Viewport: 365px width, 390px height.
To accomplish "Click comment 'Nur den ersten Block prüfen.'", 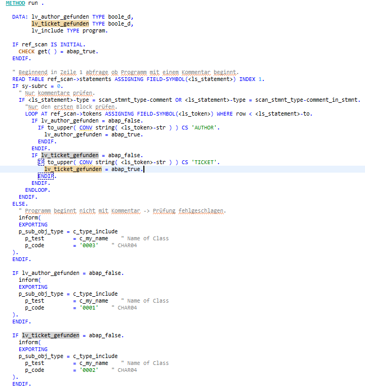I will [x=71, y=107].
